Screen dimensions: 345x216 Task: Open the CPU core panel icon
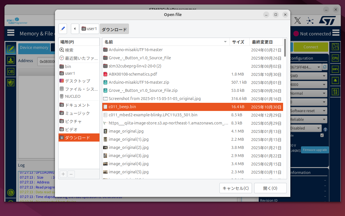335,58
